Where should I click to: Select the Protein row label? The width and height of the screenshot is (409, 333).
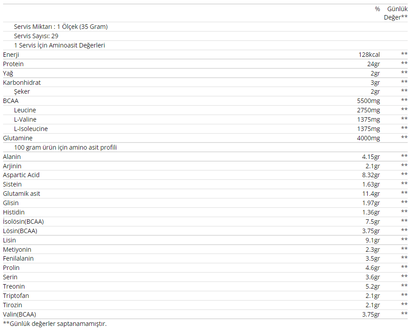(x=13, y=64)
